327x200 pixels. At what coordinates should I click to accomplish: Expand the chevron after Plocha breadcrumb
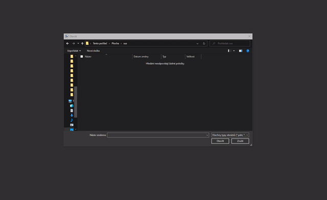(121, 43)
